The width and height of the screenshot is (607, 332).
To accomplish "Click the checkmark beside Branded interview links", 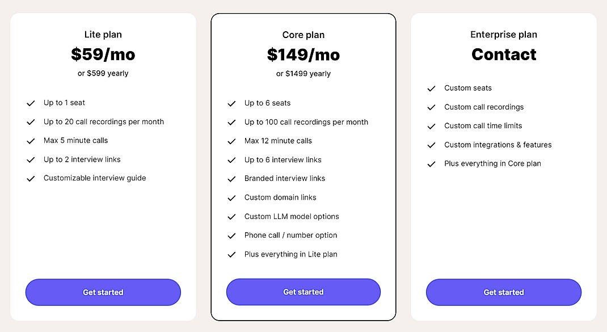I will pos(231,178).
